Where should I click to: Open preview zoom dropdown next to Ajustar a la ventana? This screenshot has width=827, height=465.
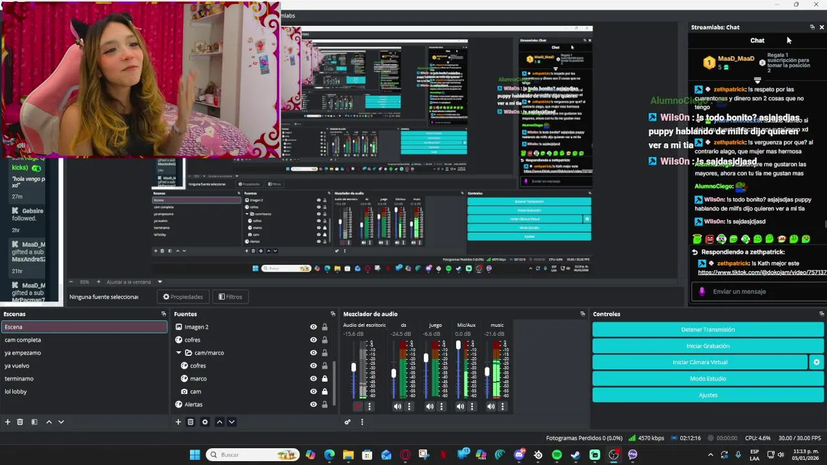tap(160, 282)
